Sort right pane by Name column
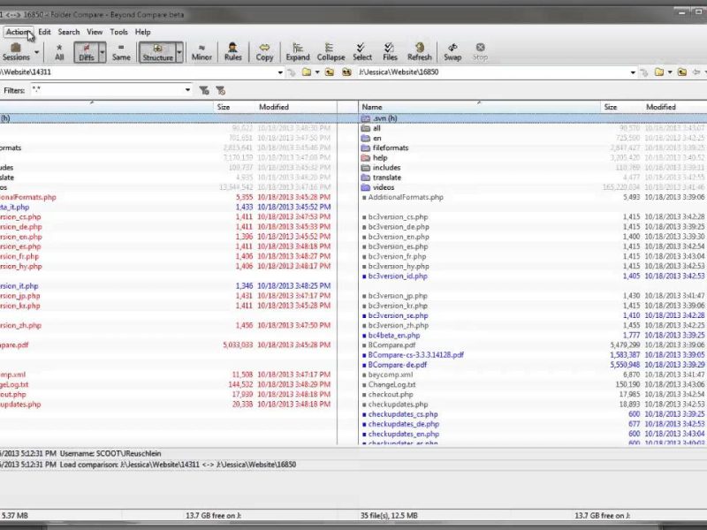The image size is (707, 530). (x=479, y=107)
